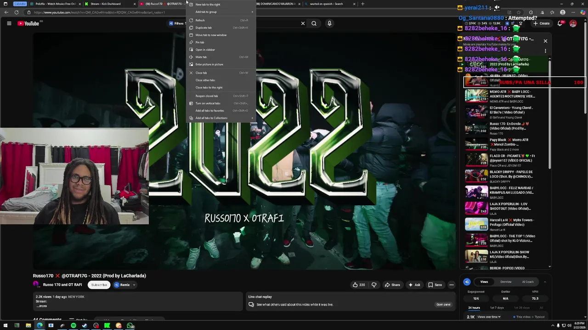Subscribe to Russo 170 and OT RAFI
588x330 pixels.
pos(99,285)
